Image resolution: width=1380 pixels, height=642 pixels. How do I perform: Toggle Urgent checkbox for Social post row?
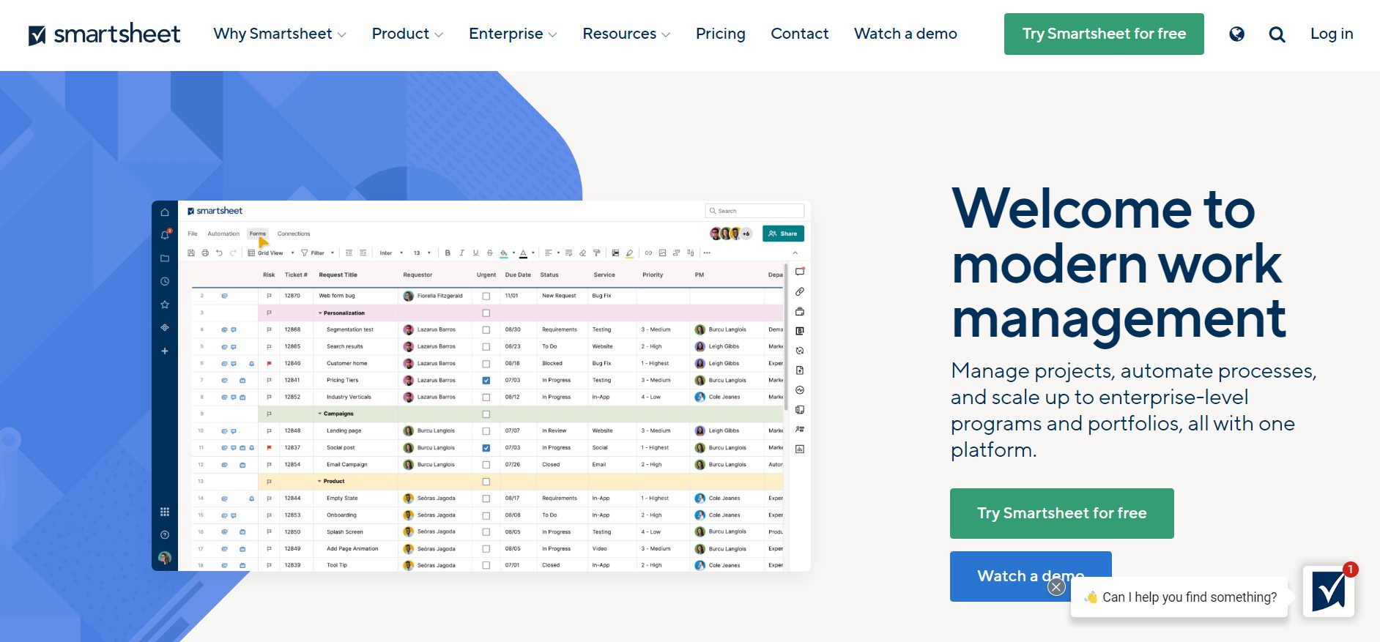pyautogui.click(x=486, y=448)
